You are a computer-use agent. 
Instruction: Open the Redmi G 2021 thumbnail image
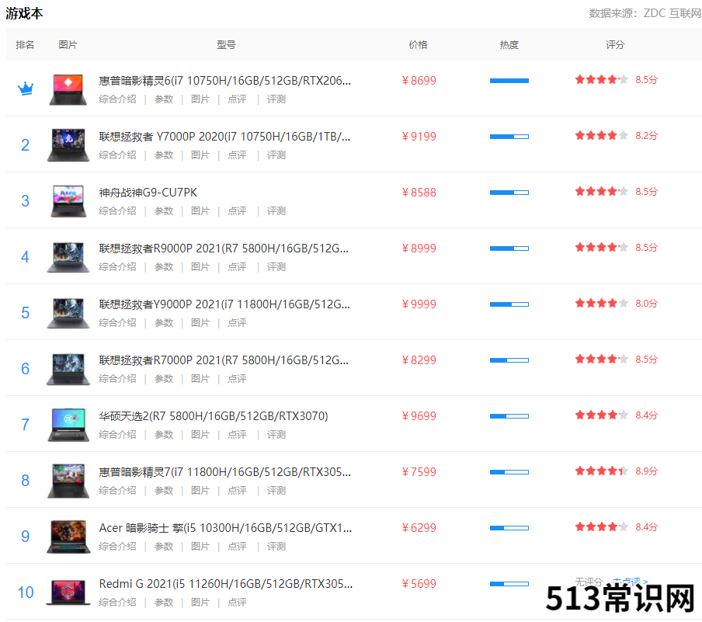[68, 592]
